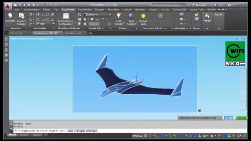This screenshot has height=141, width=251.
Task: Click the Render teapot button
Action: click(207, 18)
